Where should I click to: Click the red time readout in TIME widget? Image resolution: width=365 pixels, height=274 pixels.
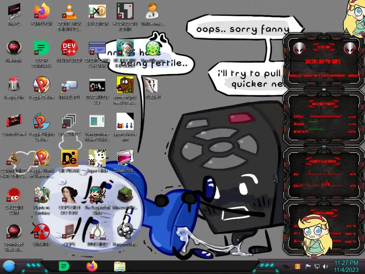(x=323, y=61)
